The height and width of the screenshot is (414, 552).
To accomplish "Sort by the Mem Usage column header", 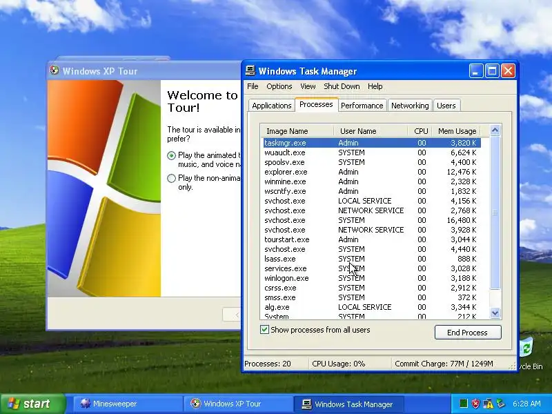I will 457,131.
